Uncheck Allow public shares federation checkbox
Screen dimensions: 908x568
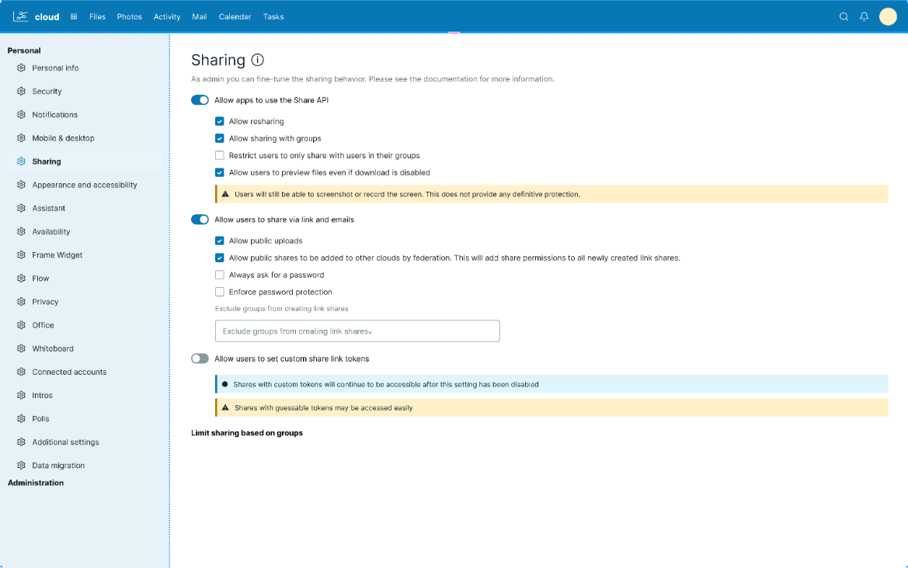coord(220,258)
